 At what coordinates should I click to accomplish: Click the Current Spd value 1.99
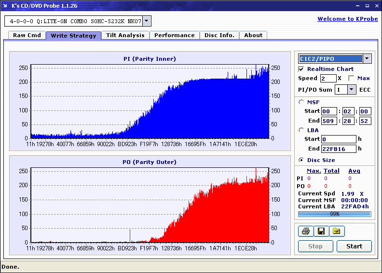tap(348, 194)
